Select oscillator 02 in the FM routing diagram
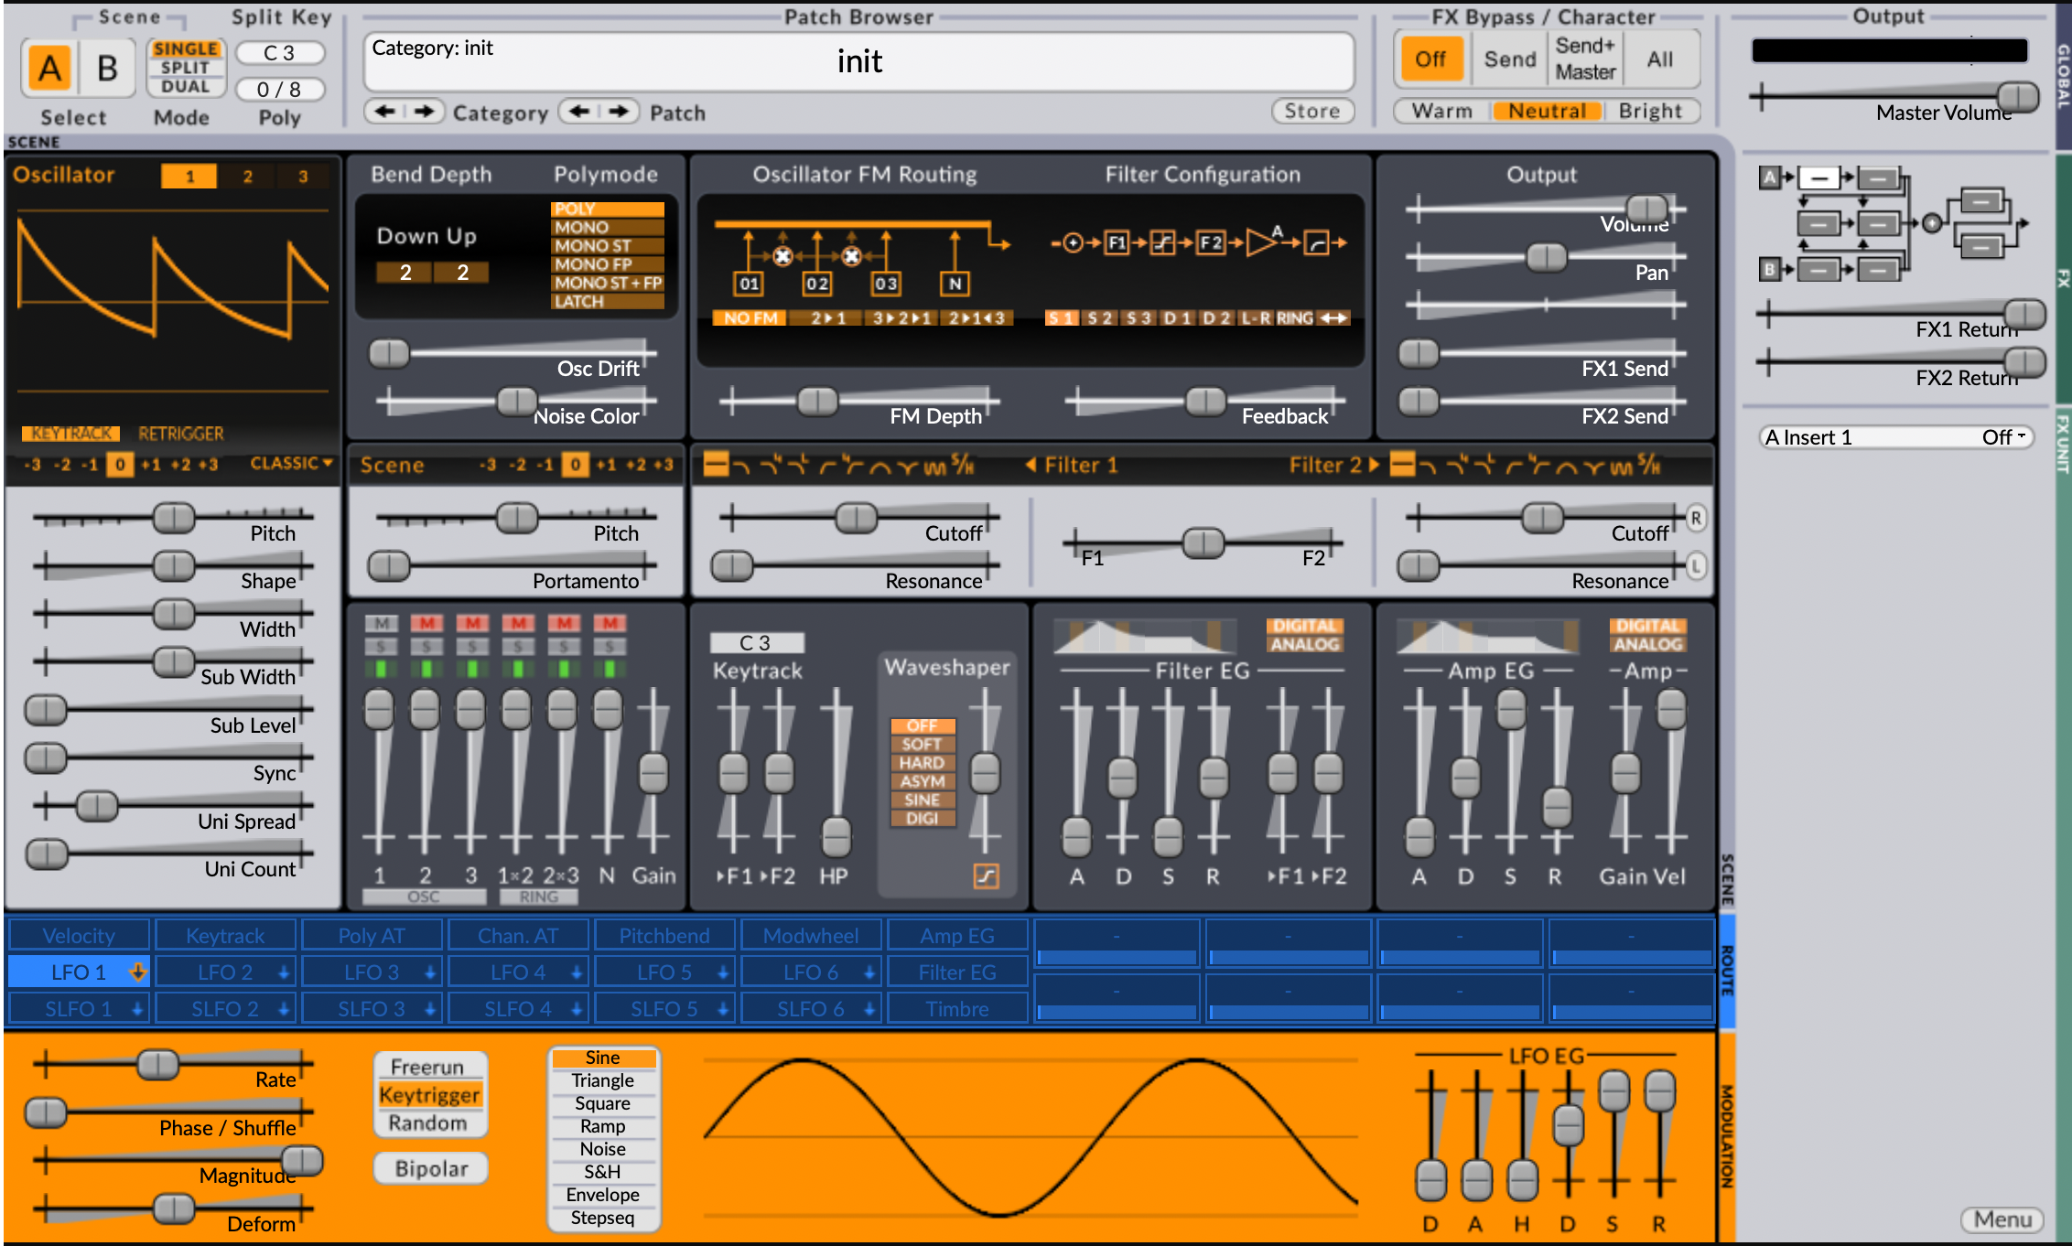Screen dimensions: 2072x1246 816,284
